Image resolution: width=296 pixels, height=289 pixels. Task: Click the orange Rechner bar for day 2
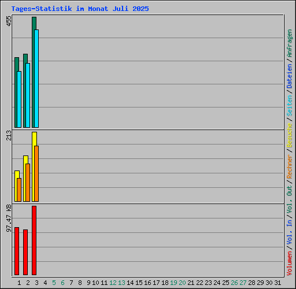[28, 183]
